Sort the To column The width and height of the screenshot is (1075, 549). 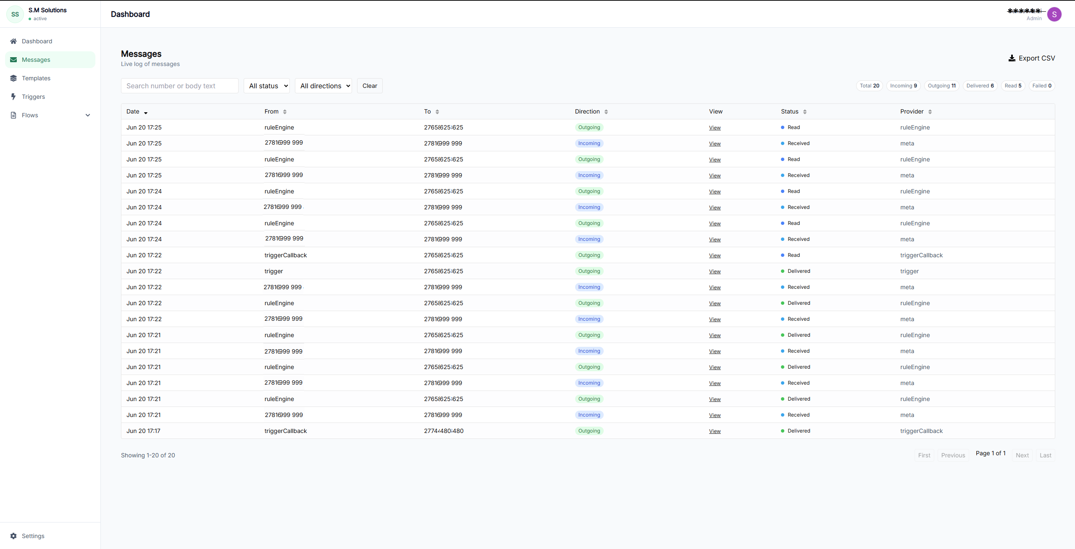[437, 112]
